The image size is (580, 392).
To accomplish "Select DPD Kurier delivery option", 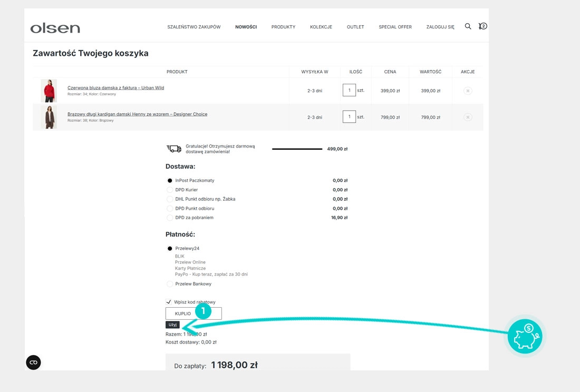I will tap(170, 190).
